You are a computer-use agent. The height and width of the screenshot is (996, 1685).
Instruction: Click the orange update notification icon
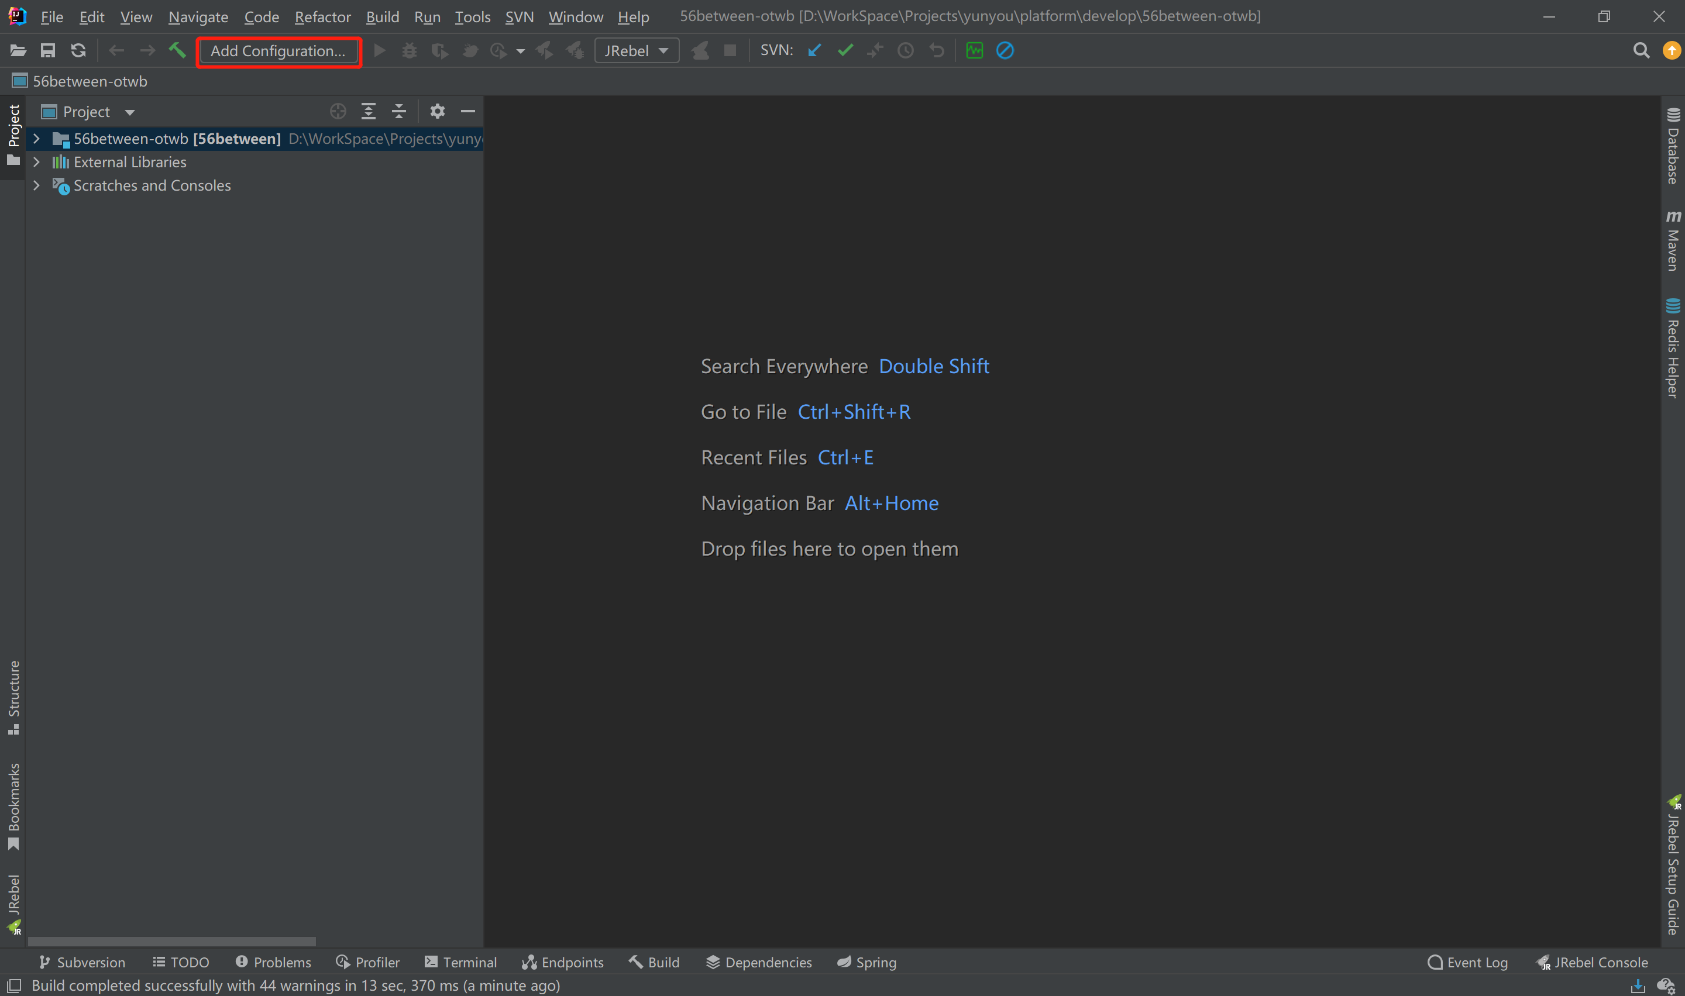click(x=1672, y=50)
